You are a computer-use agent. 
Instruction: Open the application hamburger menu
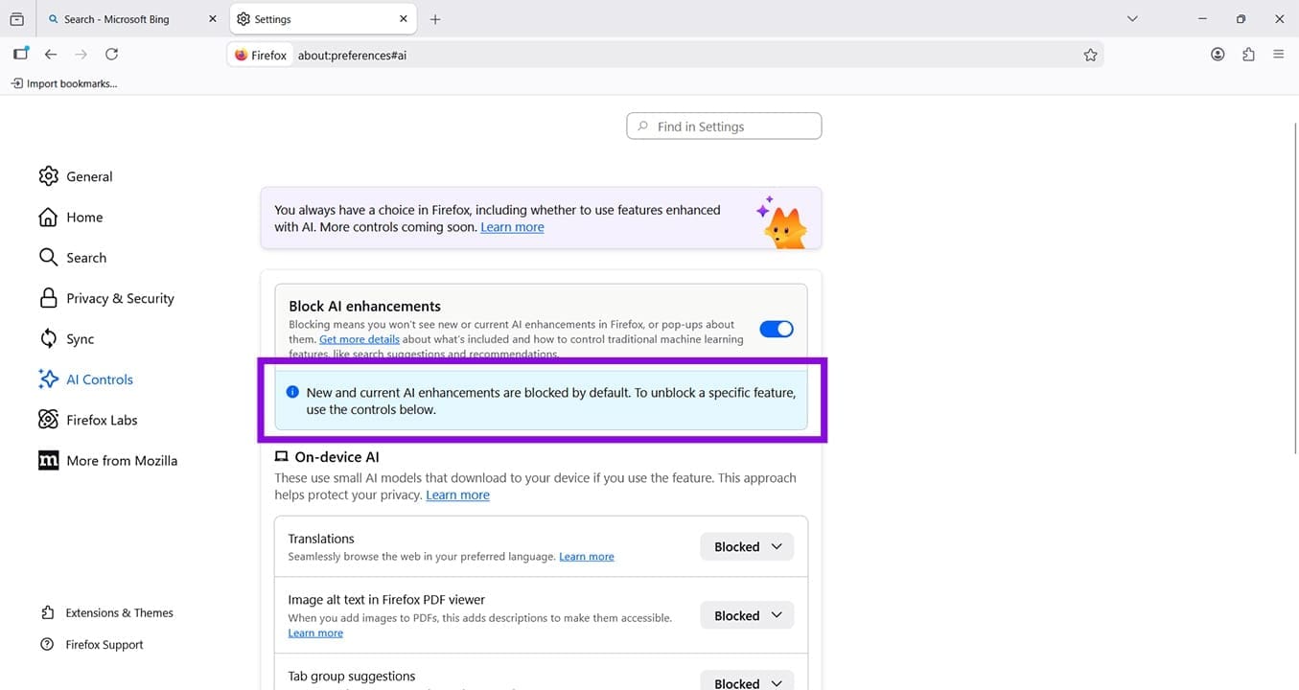1278,55
